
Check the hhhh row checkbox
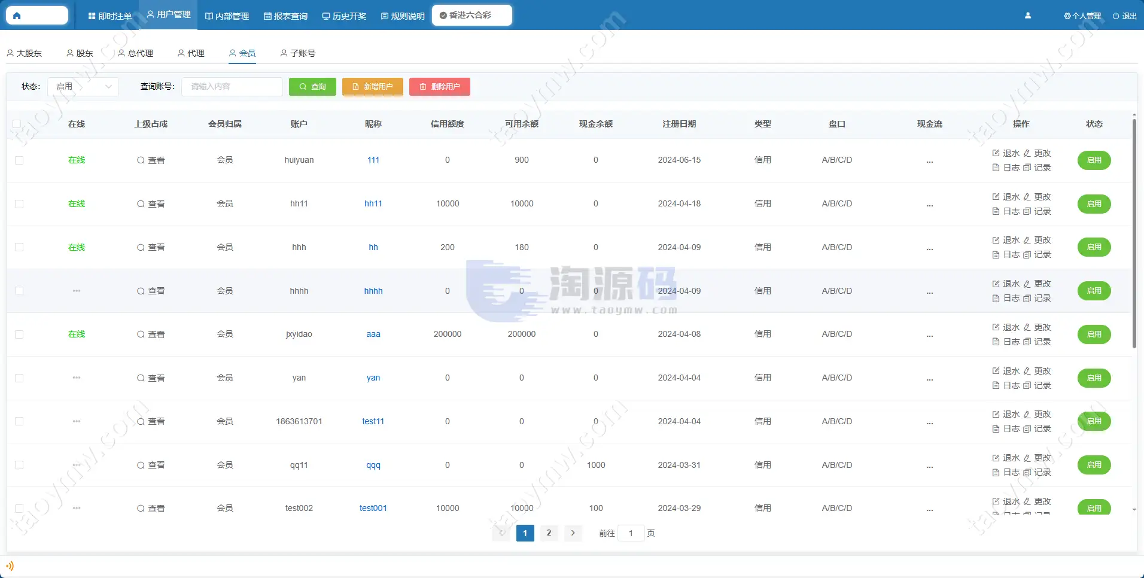[x=19, y=291]
